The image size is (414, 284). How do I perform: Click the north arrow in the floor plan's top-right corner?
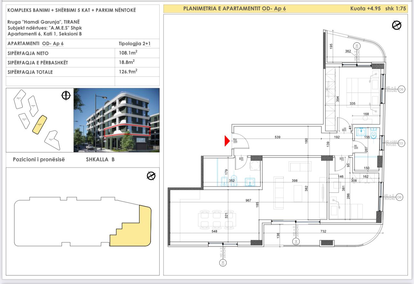[x=396, y=25]
